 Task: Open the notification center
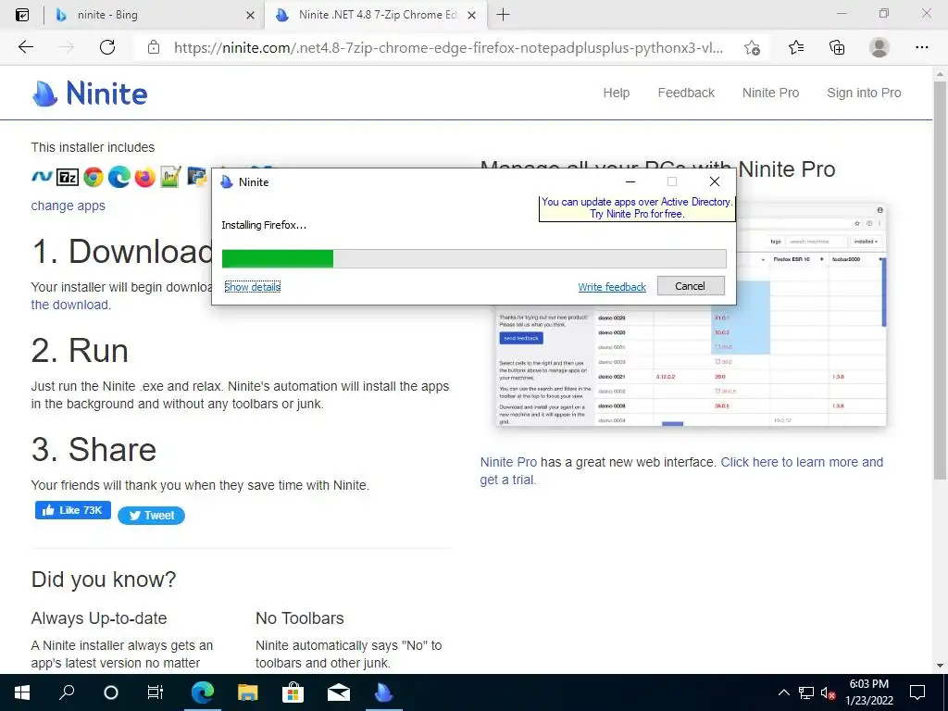coord(917,692)
